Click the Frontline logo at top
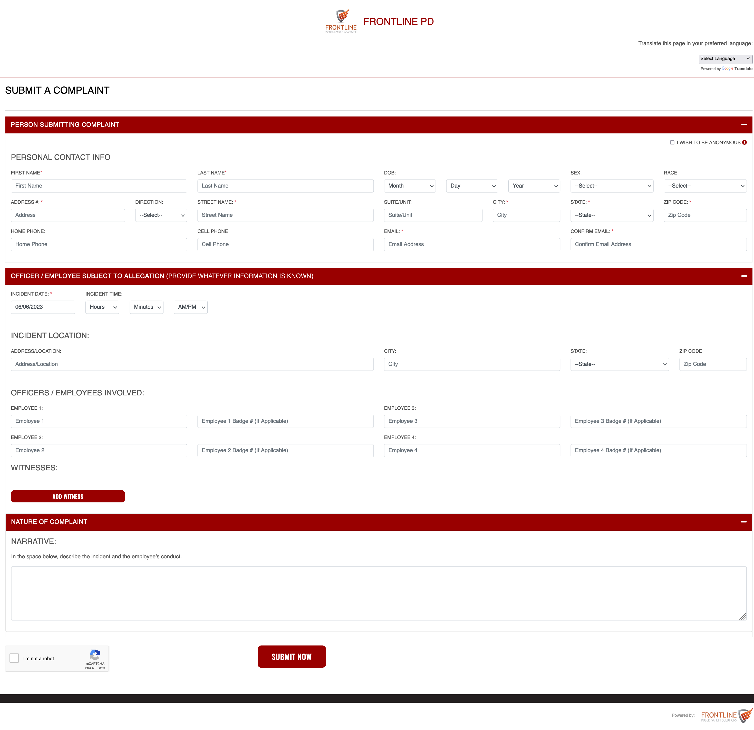This screenshot has width=754, height=730. 341,21
